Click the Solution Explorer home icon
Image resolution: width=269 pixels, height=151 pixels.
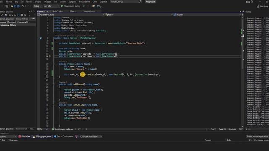pyautogui.click(x=2, y=16)
